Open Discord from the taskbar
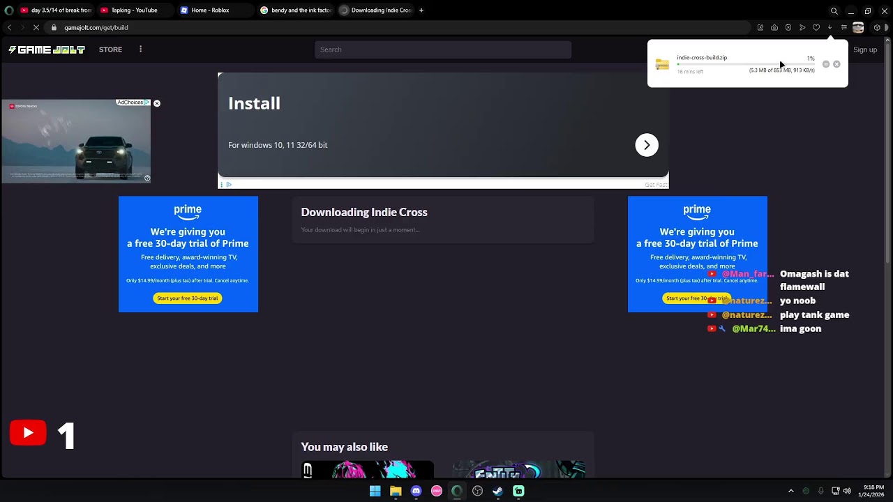Screen dimensions: 893x502 coord(417,491)
